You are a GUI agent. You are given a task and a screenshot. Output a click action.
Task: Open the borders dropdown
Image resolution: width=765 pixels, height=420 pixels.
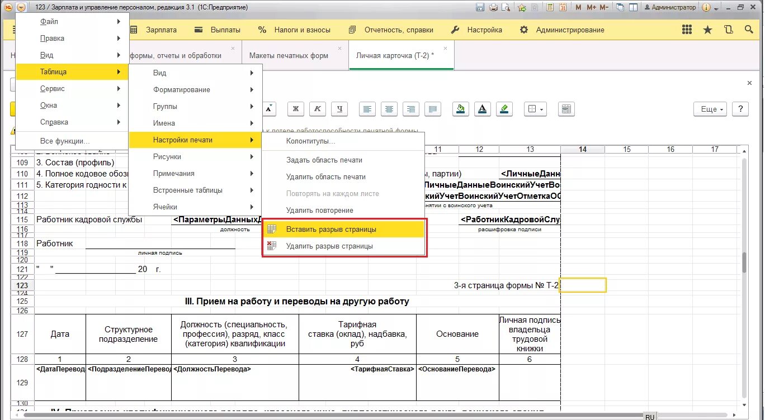(x=536, y=109)
